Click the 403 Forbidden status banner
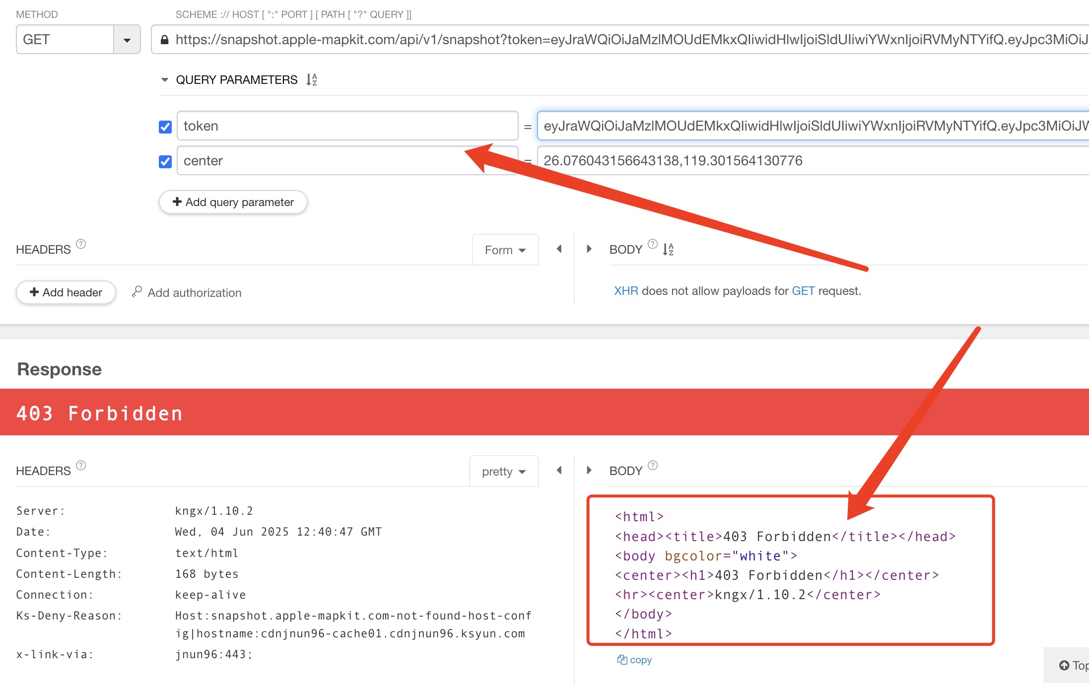1089x686 pixels. point(544,412)
